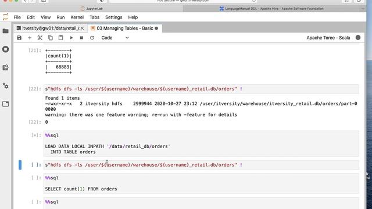Switch to the JupyterLab browser tab

92,9
